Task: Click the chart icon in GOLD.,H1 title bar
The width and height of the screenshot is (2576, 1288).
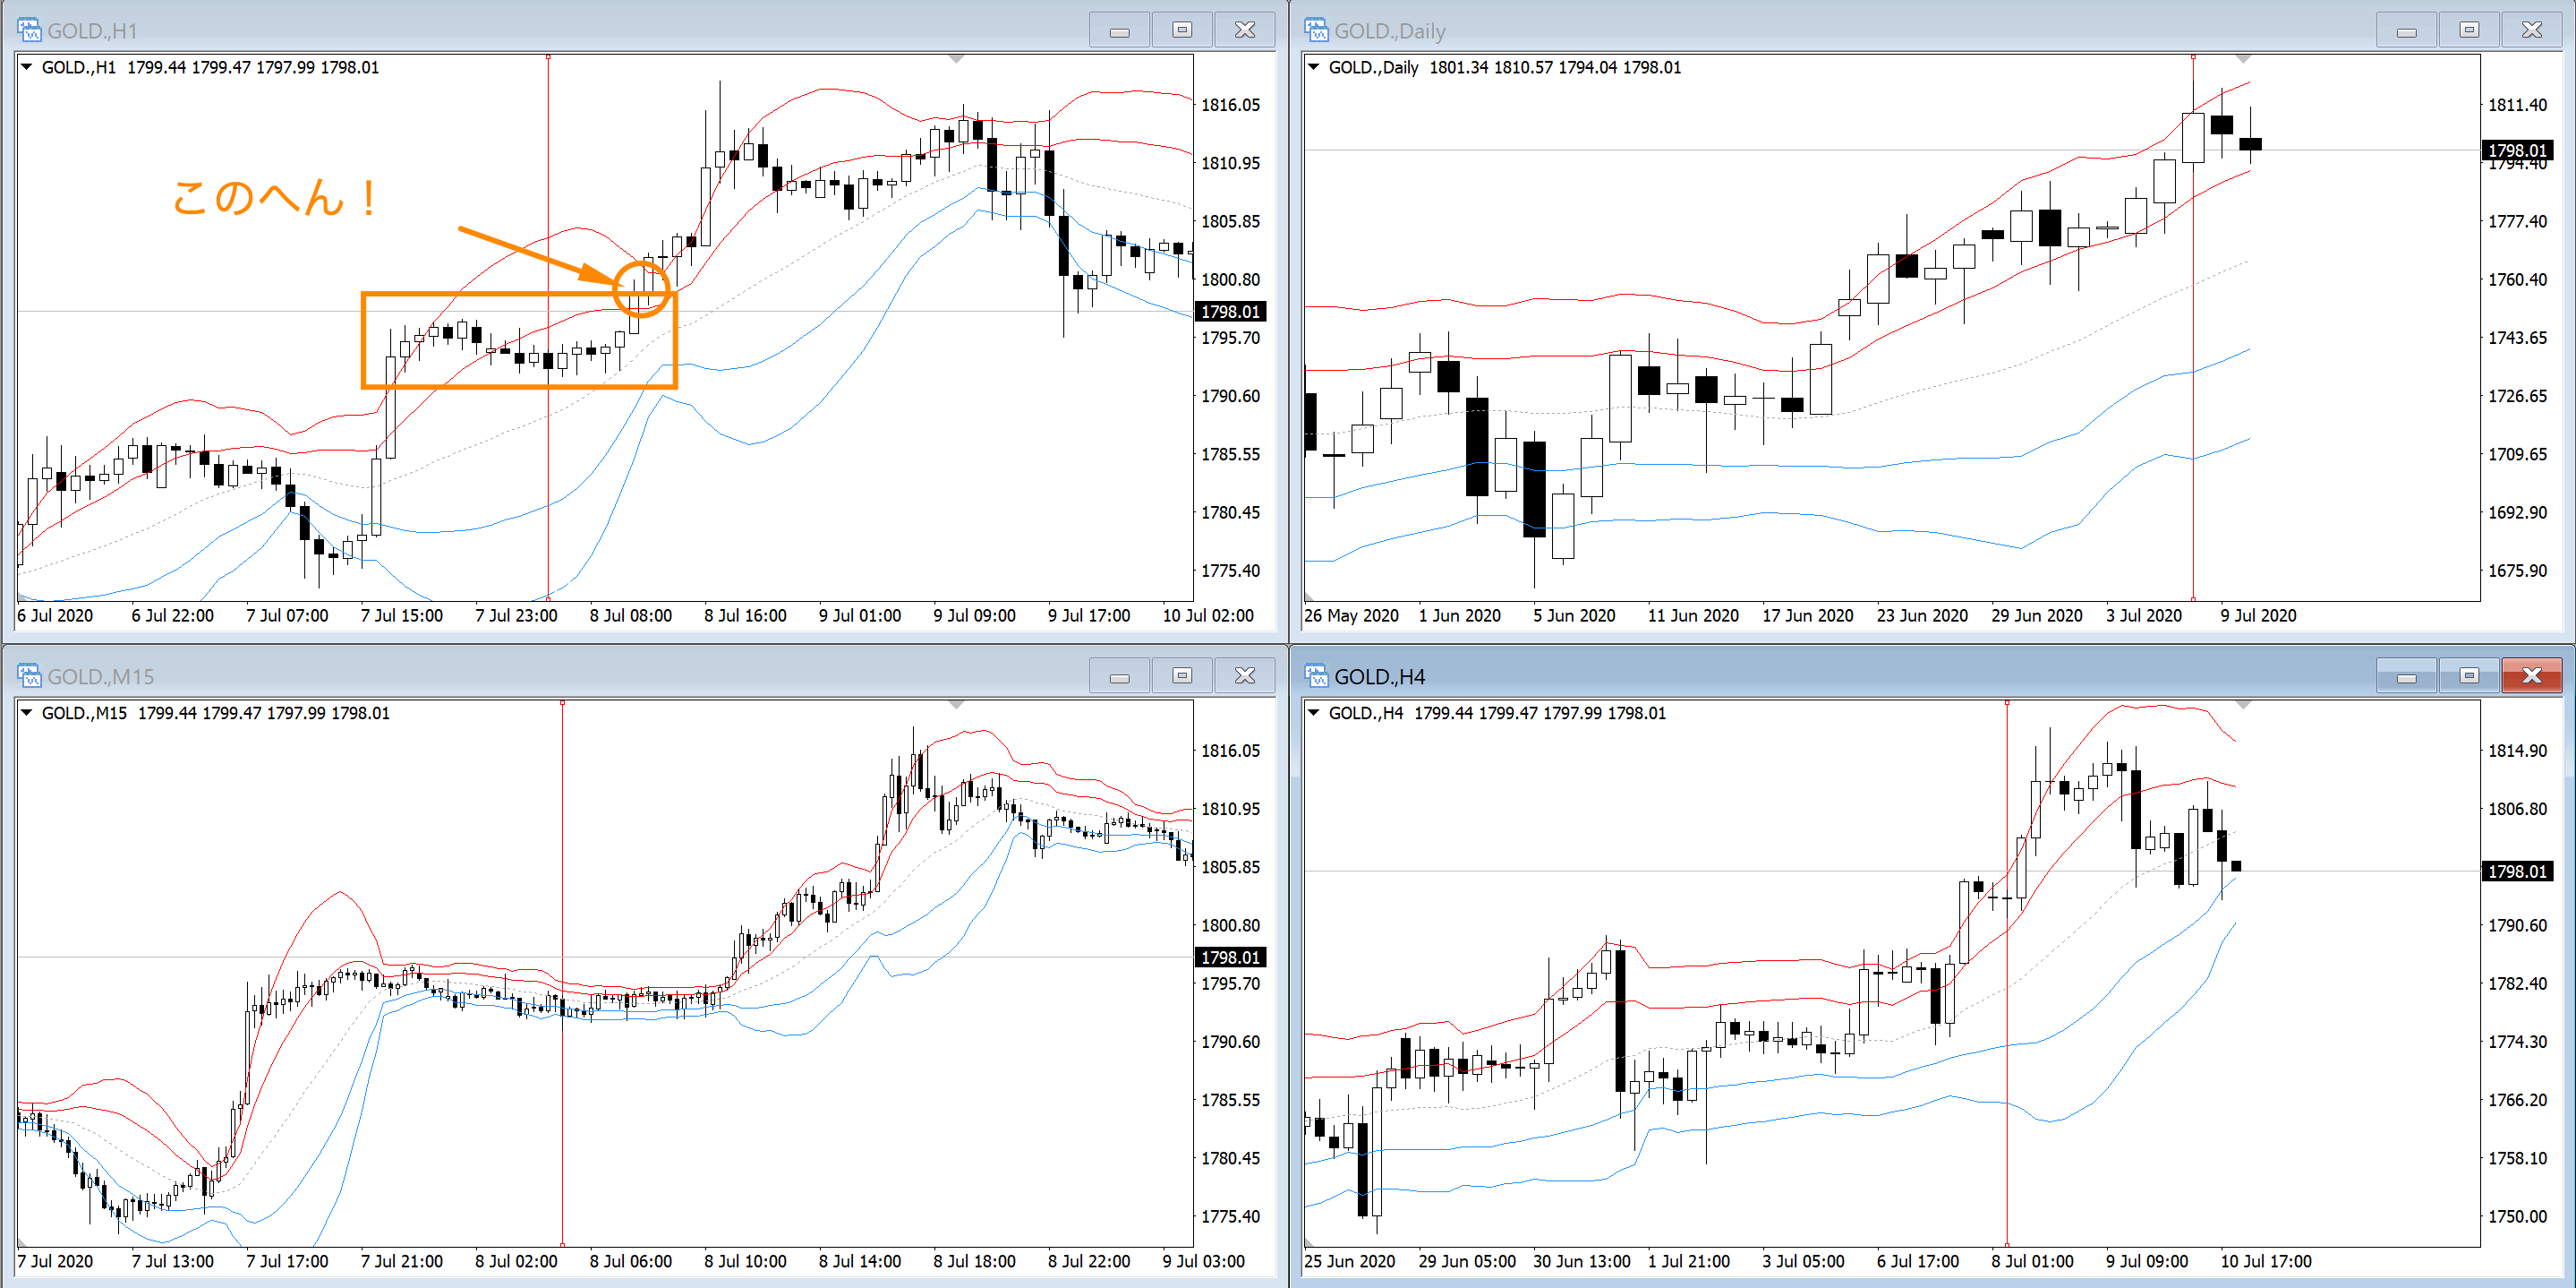Action: click(29, 30)
